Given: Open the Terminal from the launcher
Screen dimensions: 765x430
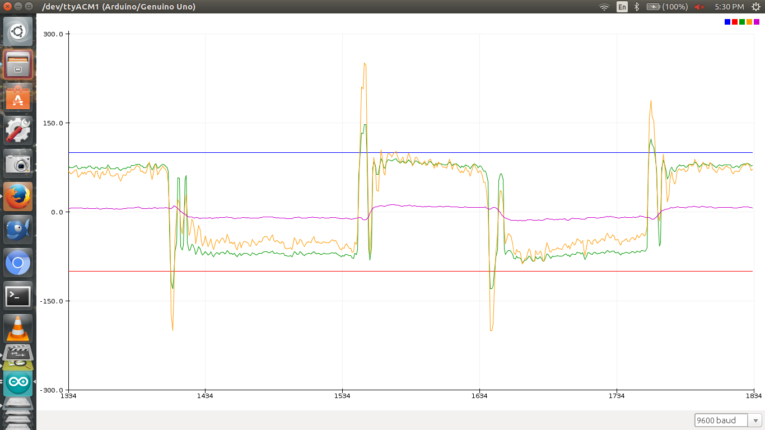Looking at the screenshot, I should [18, 296].
